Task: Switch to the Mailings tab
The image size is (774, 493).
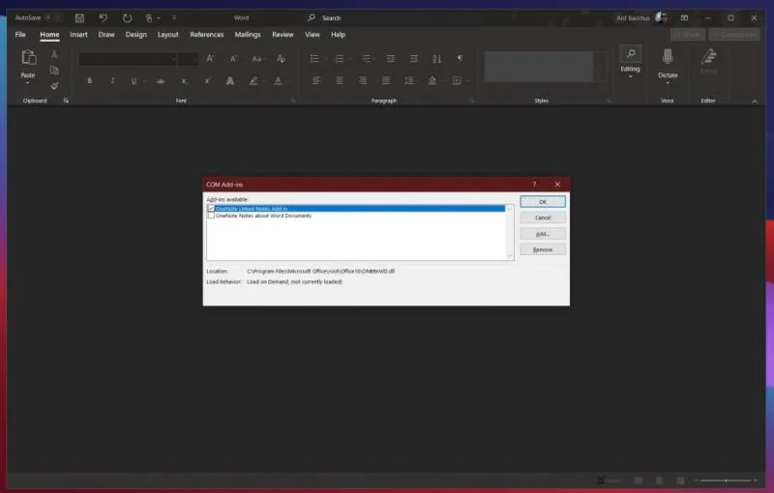Action: (x=248, y=35)
